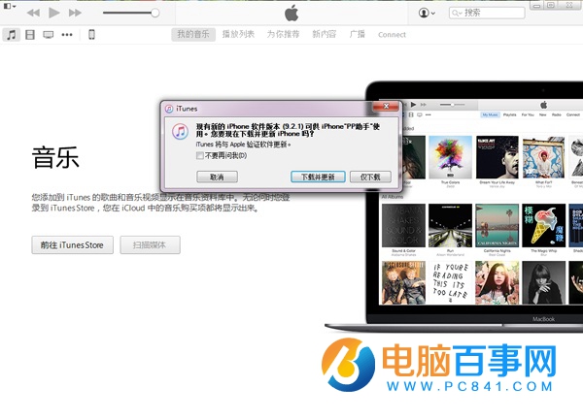
Task: Open the Connect tab
Action: click(392, 35)
